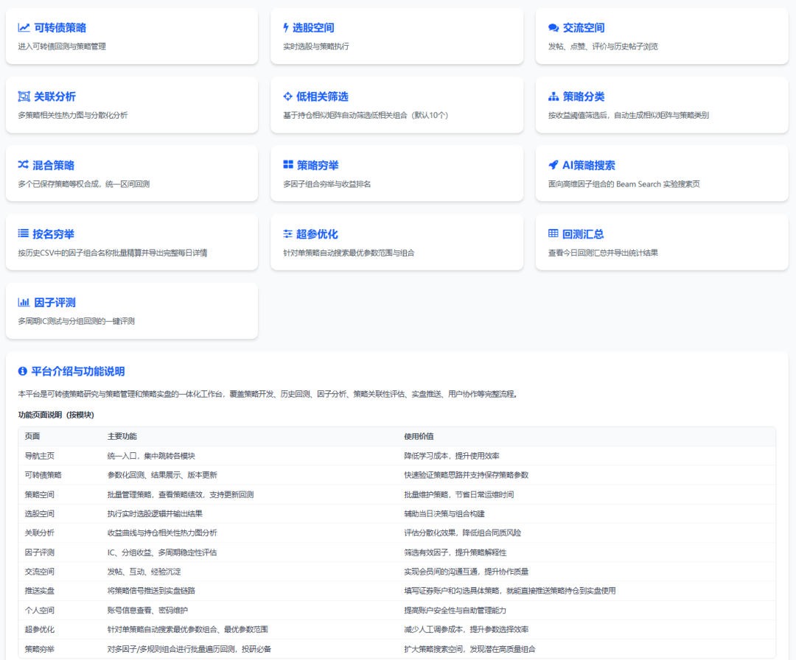The image size is (796, 660).
Task: Open the 可转债策略 card title
Action: (x=60, y=28)
